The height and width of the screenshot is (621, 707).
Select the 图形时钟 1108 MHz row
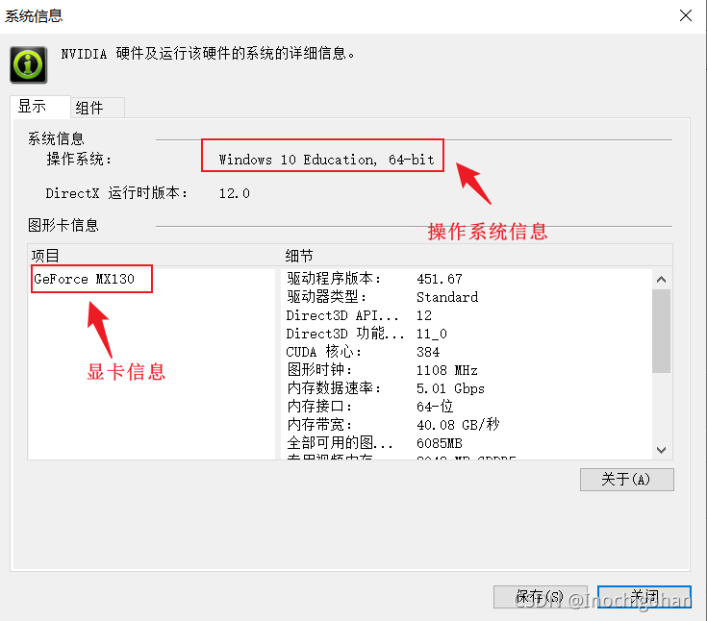467,370
